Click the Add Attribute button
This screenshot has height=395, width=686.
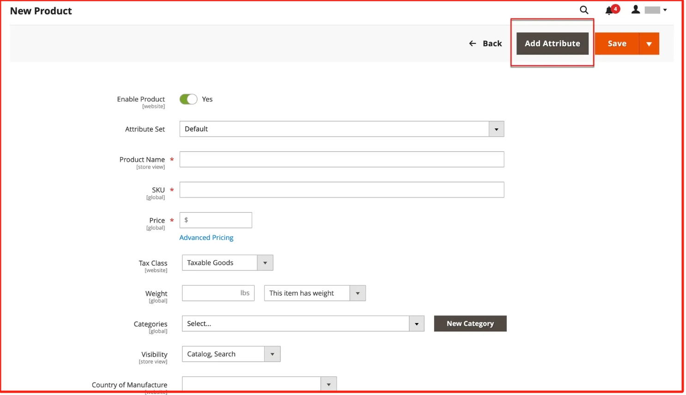click(x=552, y=44)
